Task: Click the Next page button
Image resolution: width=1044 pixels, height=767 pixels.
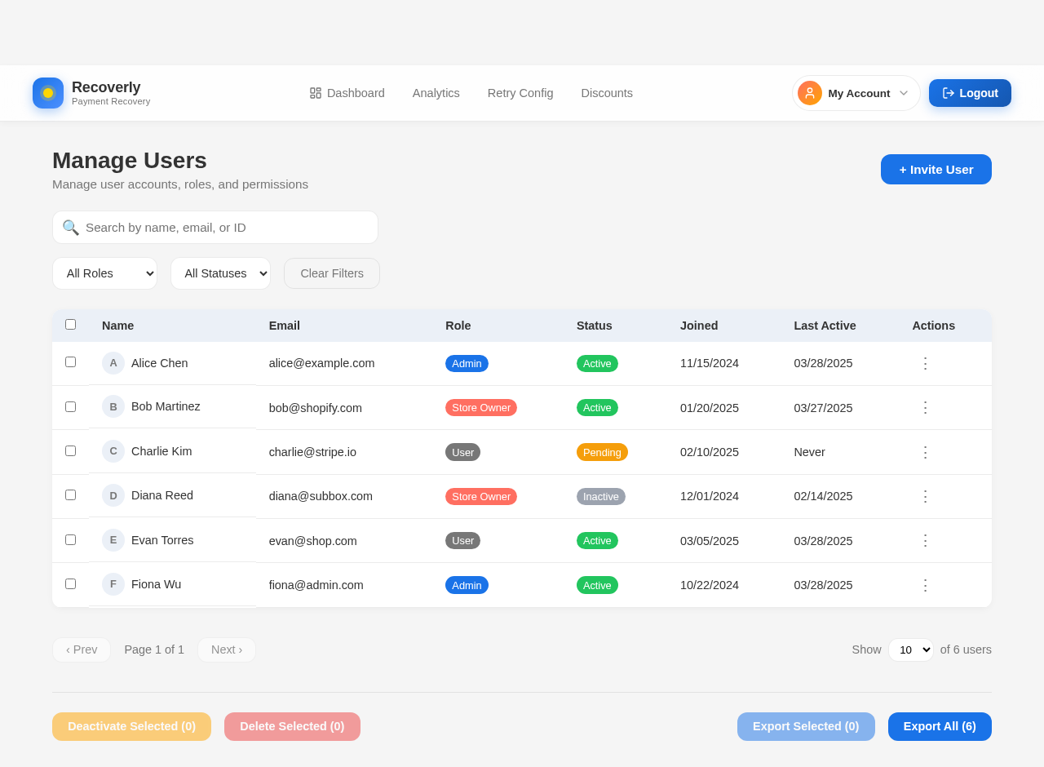Action: coord(227,650)
